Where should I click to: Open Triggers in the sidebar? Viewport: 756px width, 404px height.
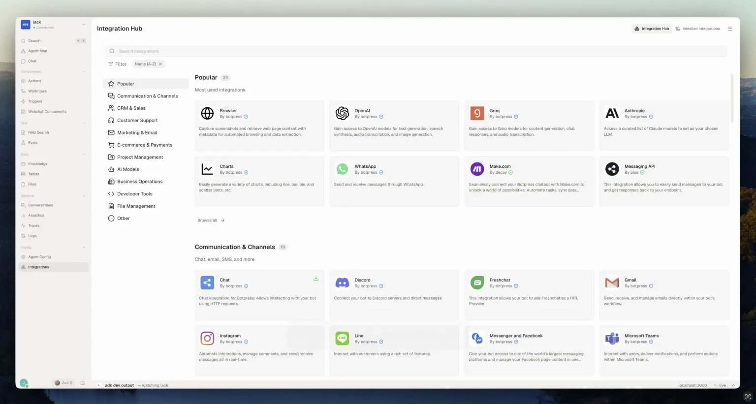[54, 101]
